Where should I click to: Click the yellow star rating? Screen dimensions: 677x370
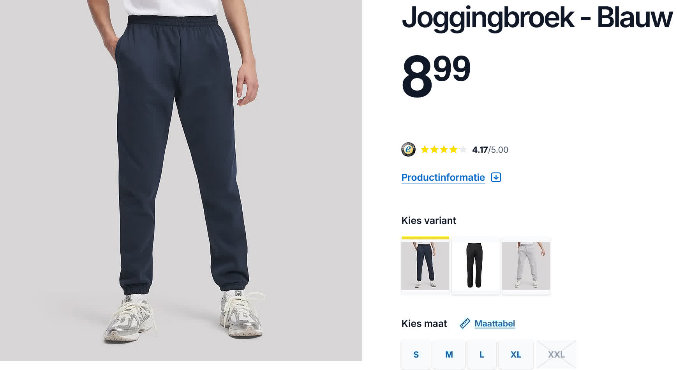[444, 150]
